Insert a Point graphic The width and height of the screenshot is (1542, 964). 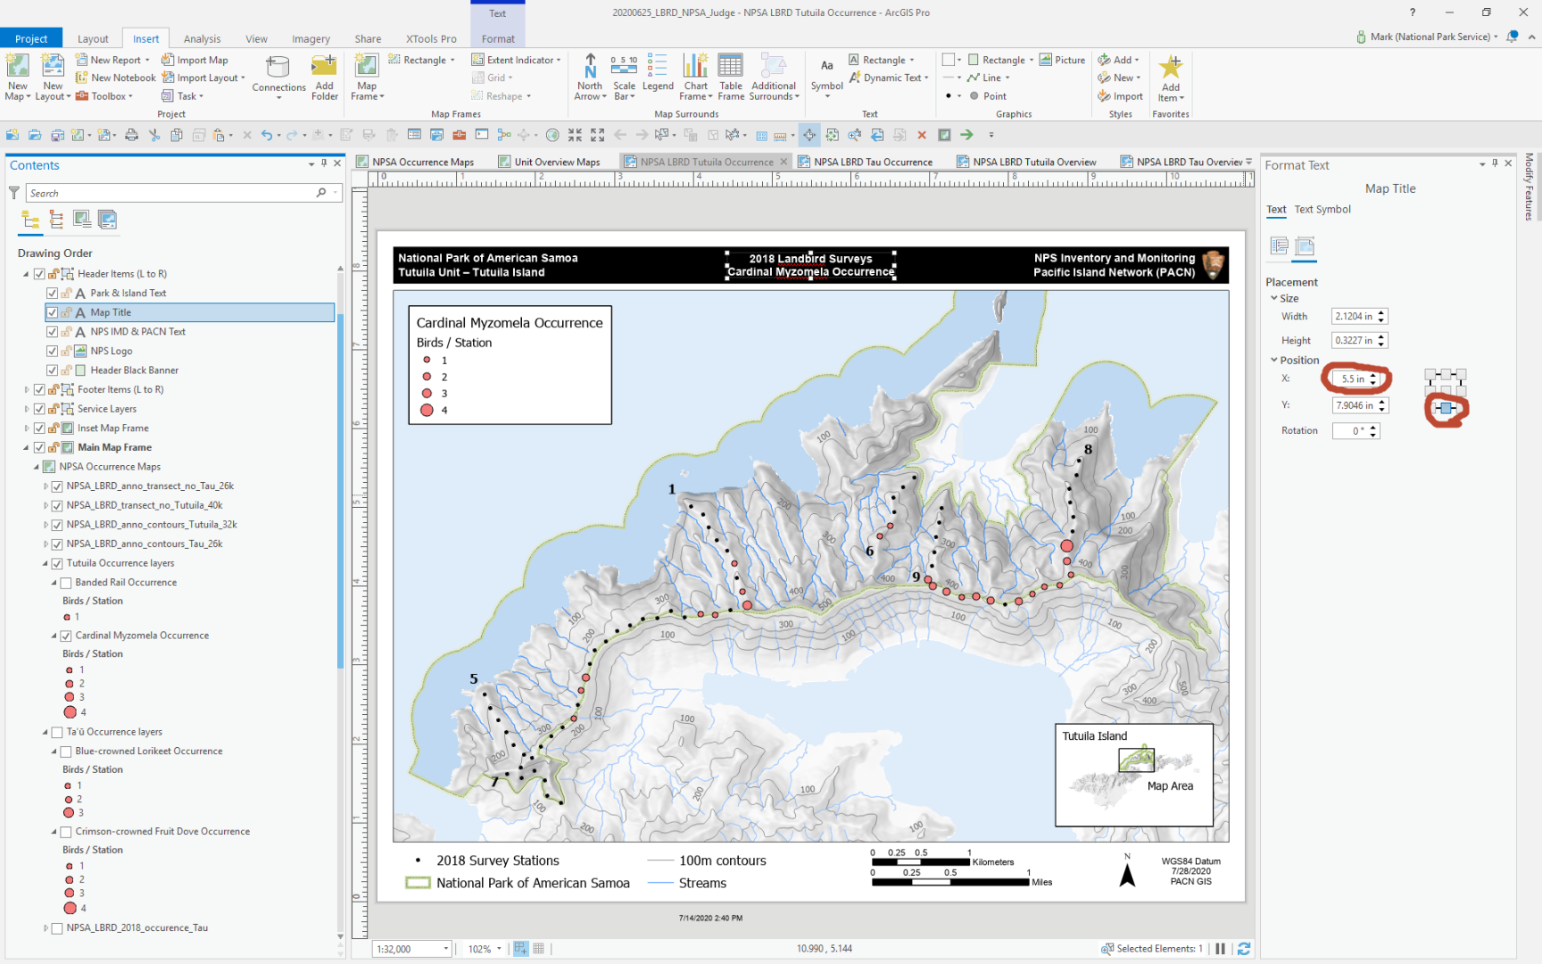[x=988, y=96]
